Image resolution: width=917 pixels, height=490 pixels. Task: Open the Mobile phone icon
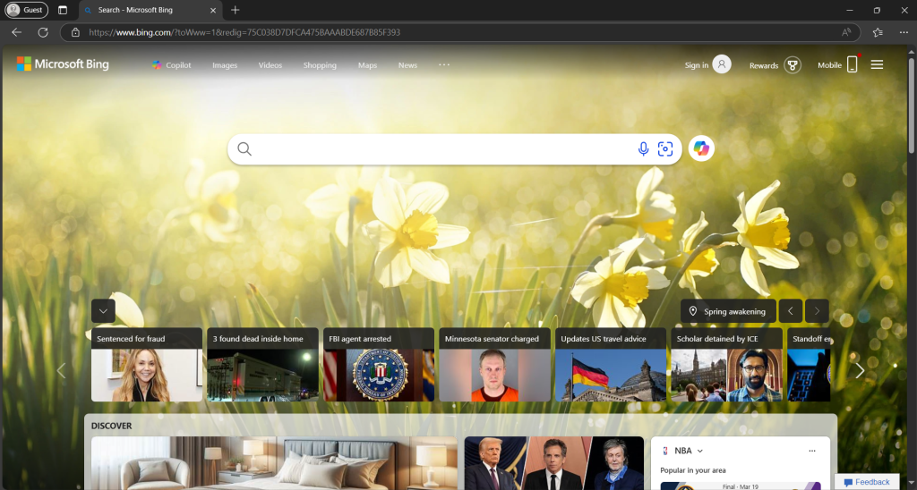point(852,65)
